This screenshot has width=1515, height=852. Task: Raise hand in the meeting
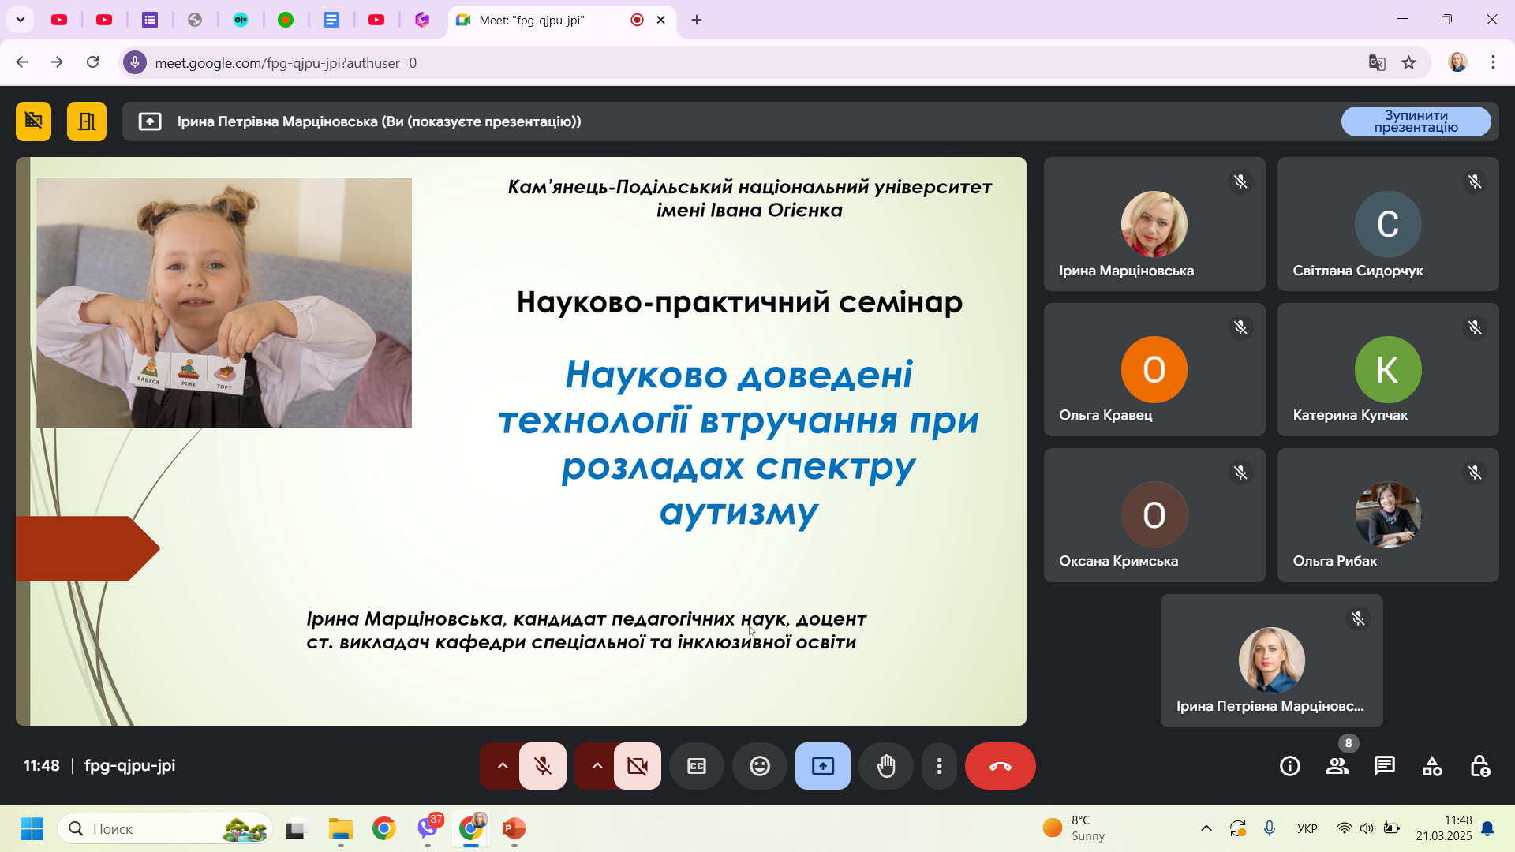coord(886,766)
